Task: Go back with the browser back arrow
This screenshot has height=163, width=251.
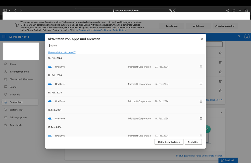Action: (15, 10)
